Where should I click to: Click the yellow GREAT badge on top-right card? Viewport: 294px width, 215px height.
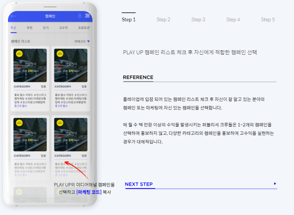[60, 54]
